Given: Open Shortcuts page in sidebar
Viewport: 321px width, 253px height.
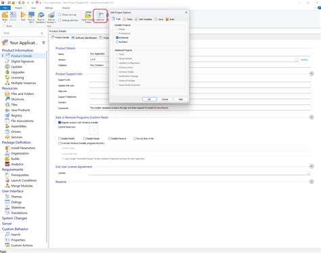Looking at the screenshot, I should [x=18, y=99].
